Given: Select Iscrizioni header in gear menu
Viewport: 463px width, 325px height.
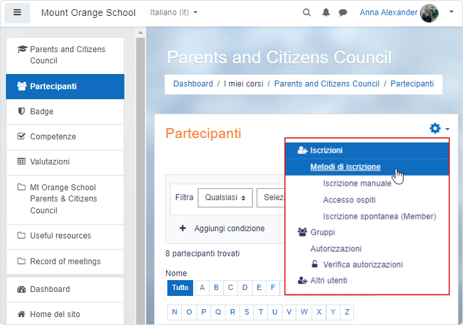Looking at the screenshot, I should coord(367,151).
